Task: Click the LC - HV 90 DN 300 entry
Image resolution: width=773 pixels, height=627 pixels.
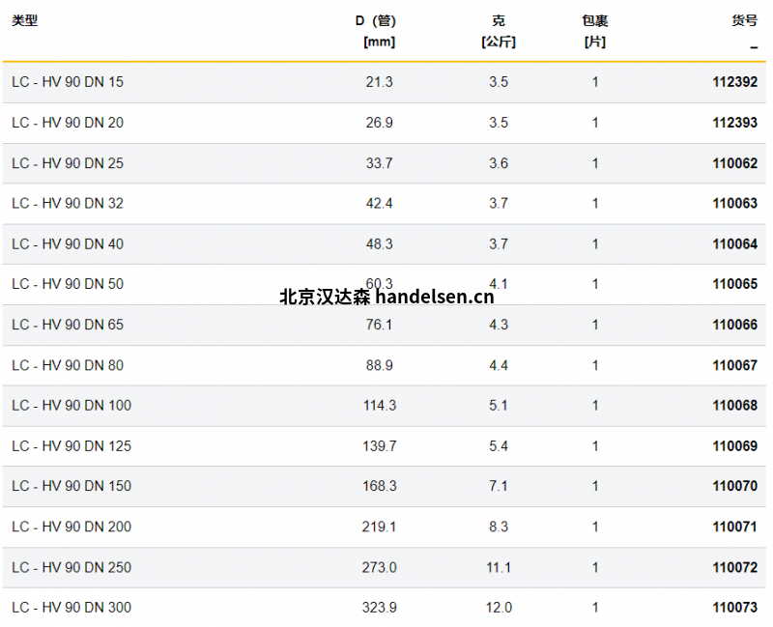Action: point(72,608)
